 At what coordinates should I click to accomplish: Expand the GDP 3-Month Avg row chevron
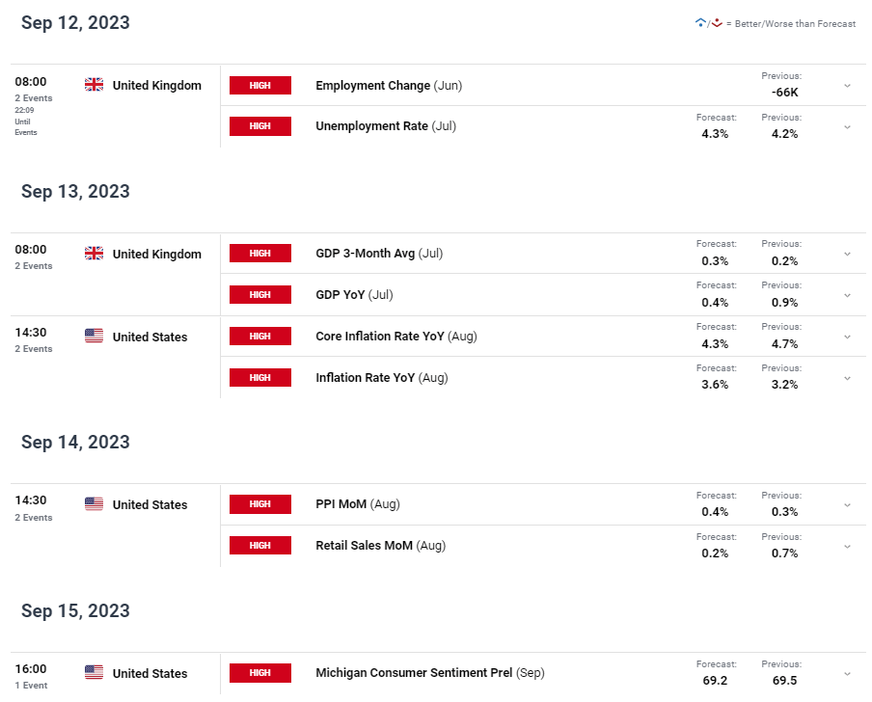pos(847,254)
